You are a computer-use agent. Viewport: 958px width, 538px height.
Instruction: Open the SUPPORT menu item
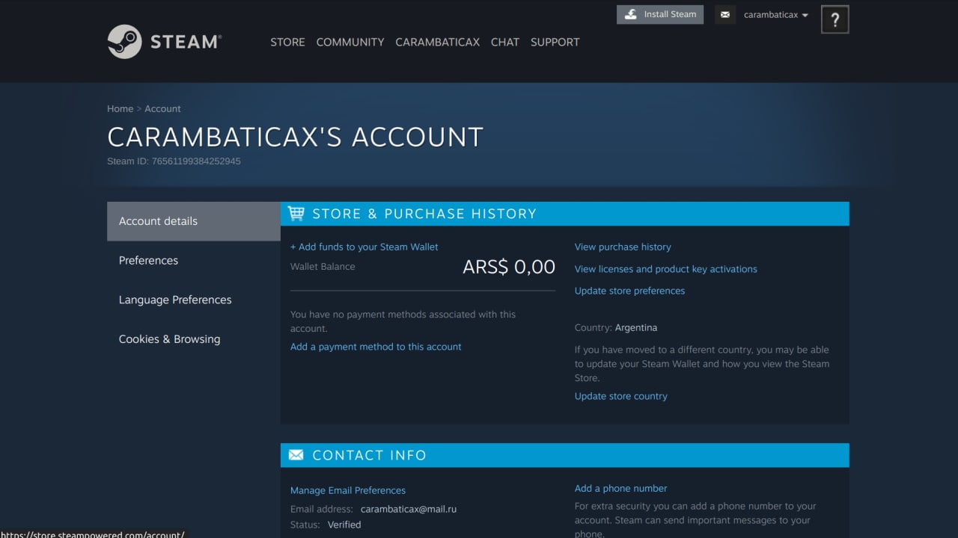[x=555, y=42]
